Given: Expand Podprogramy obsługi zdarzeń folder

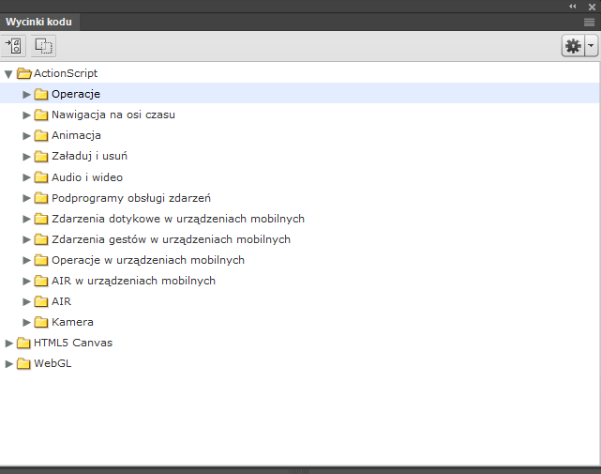Looking at the screenshot, I should (27, 198).
